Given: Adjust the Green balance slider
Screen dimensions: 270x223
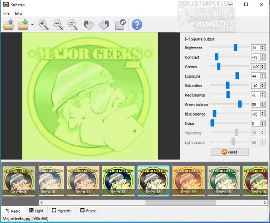Looking at the screenshot, I should coord(240,104).
